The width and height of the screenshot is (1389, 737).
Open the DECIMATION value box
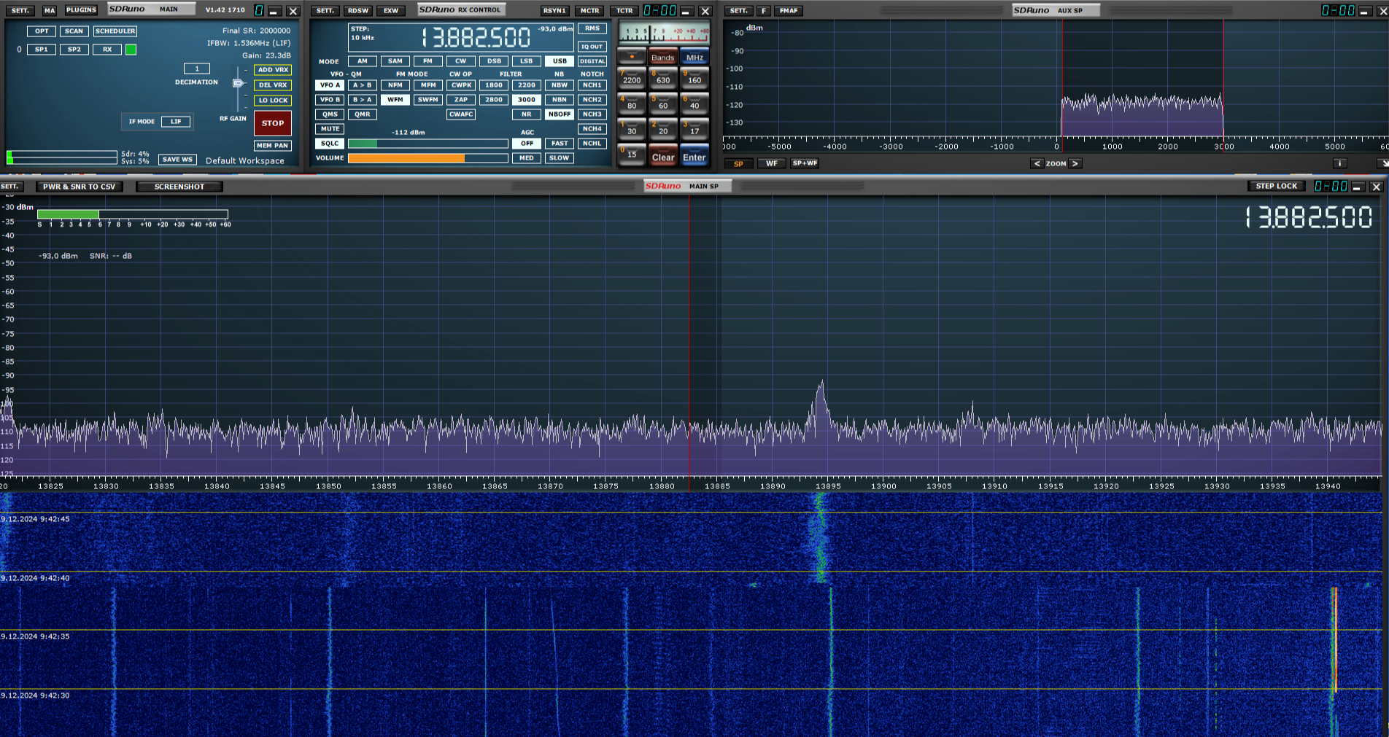click(196, 69)
